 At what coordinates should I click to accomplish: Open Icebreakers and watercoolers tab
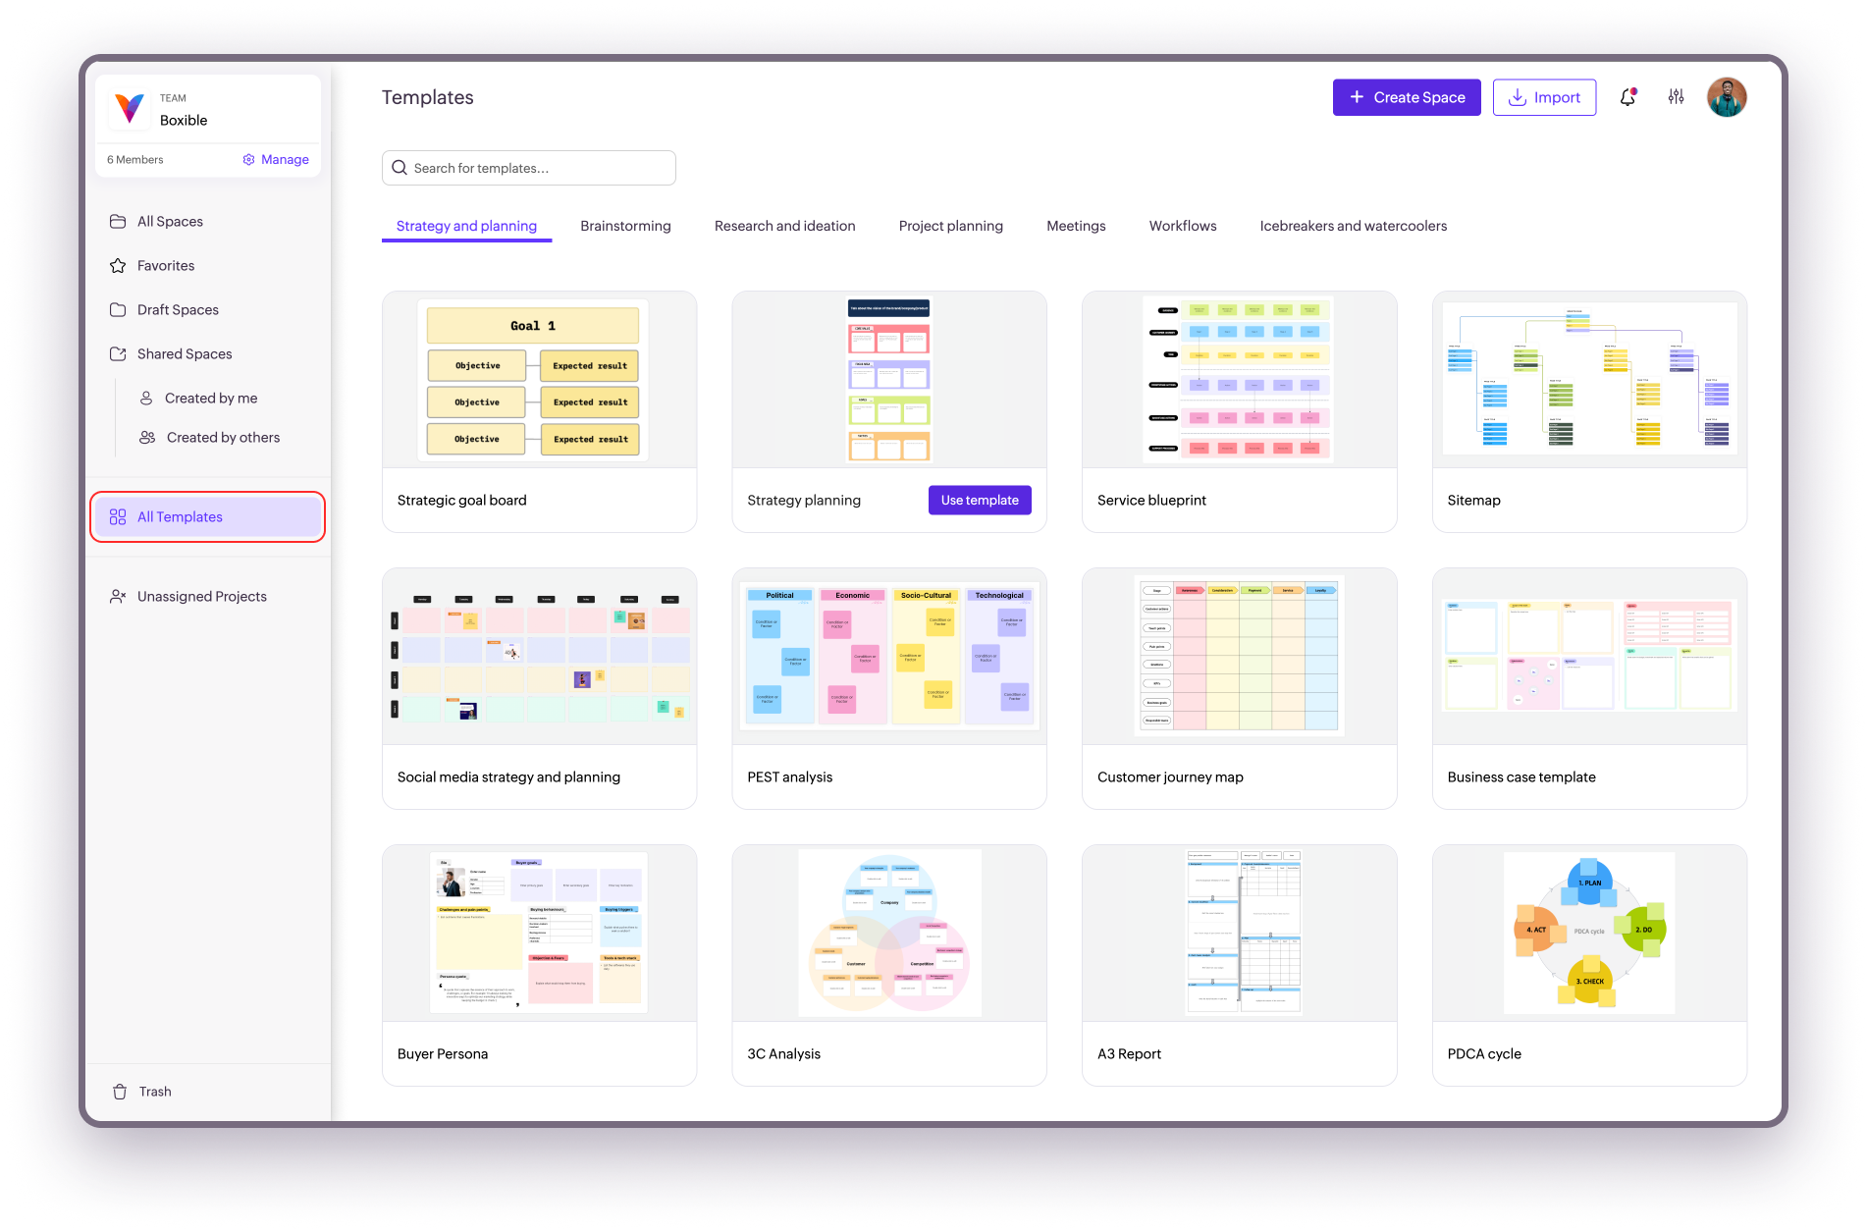(x=1353, y=226)
